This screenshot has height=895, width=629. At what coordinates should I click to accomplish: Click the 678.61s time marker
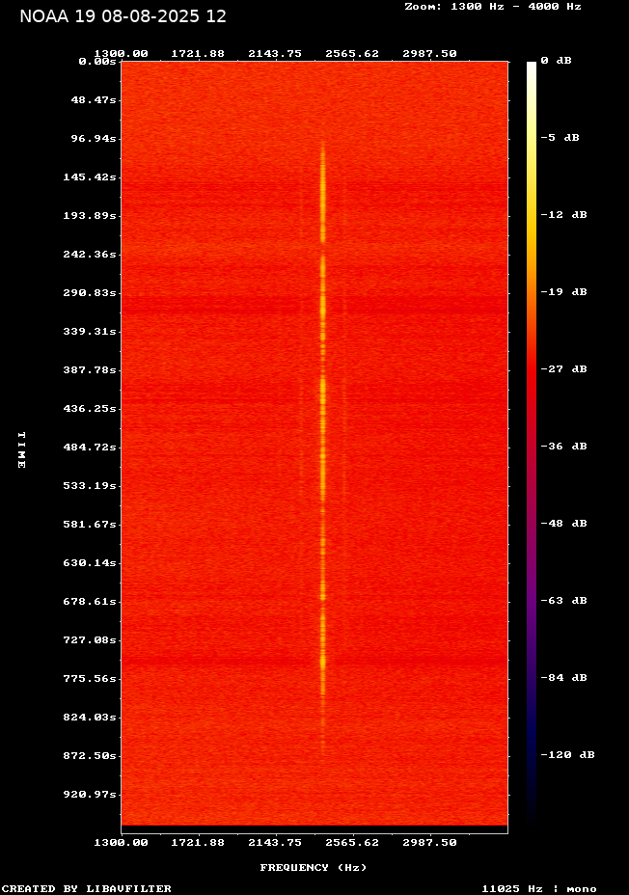pyautogui.click(x=89, y=602)
